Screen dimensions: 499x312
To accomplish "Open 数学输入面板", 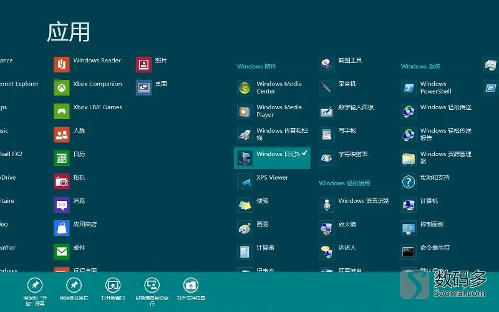I will (x=347, y=111).
